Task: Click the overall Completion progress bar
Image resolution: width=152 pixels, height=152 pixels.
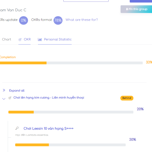Action: [71, 63]
